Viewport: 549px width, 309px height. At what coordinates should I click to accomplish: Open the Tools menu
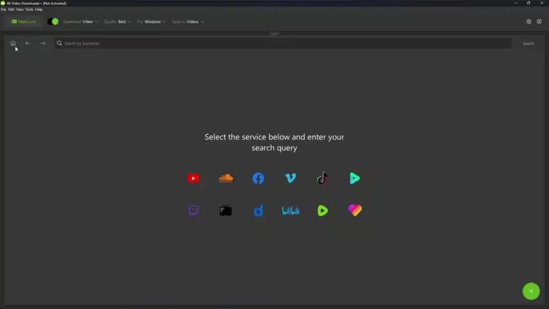[x=29, y=10]
